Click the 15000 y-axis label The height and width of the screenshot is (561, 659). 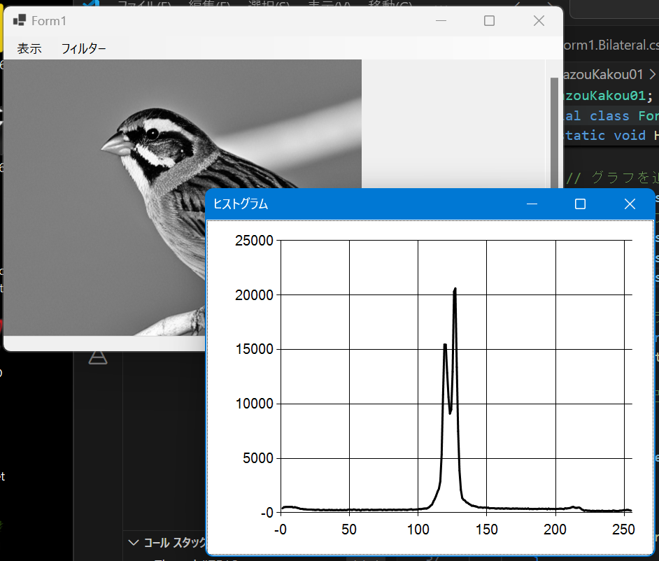254,349
